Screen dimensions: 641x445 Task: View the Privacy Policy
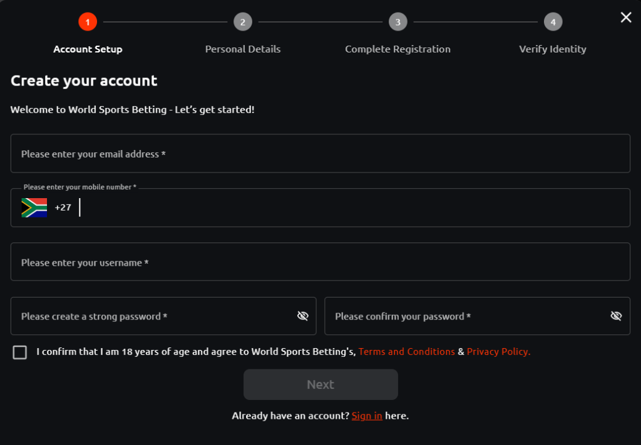coord(498,351)
